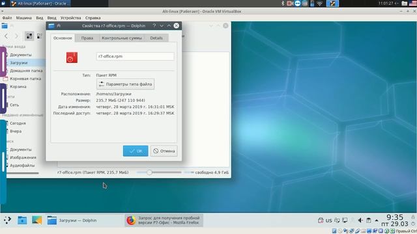Click the pin icon in dialog title bar
Screen dimensions: 417x234
pos(59,26)
